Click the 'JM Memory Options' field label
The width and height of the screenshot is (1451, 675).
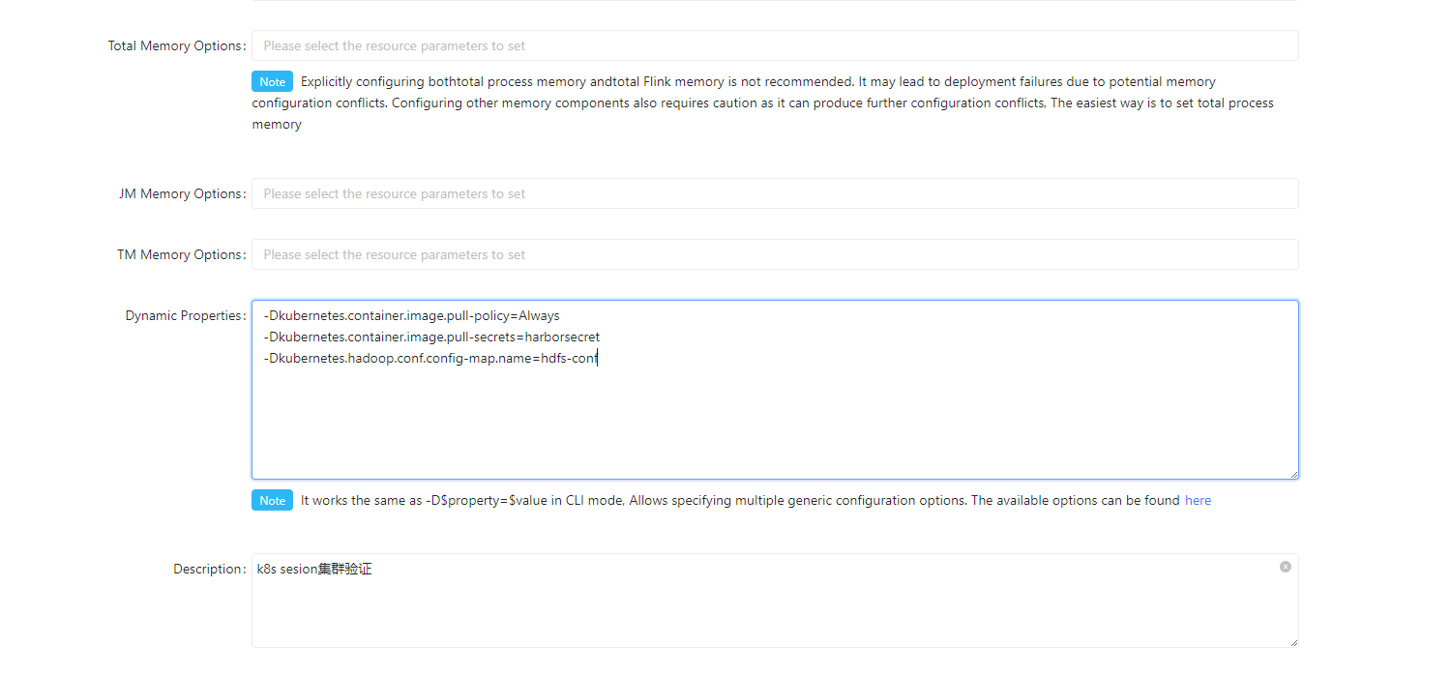pos(181,193)
